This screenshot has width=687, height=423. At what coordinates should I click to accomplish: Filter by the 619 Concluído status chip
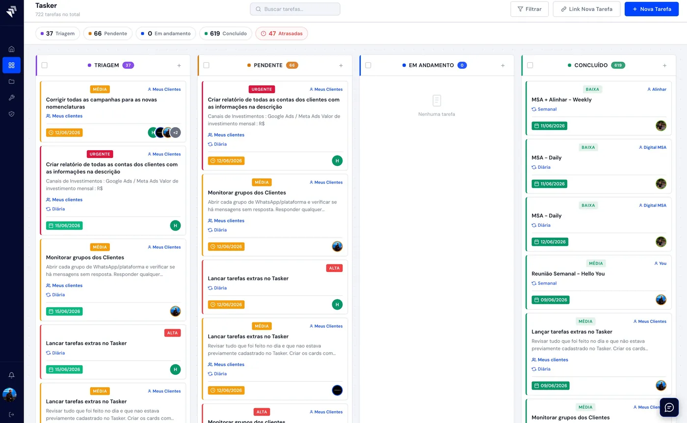coord(226,33)
